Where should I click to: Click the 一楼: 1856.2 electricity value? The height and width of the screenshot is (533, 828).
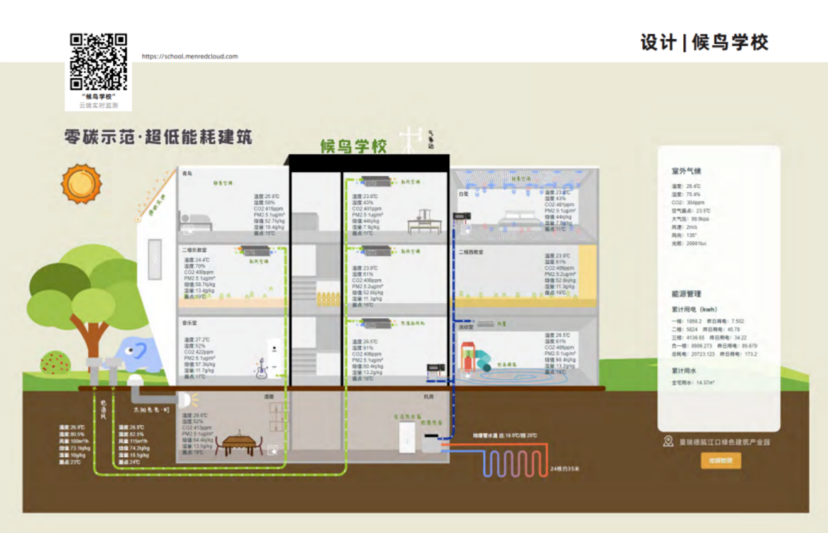pos(687,321)
